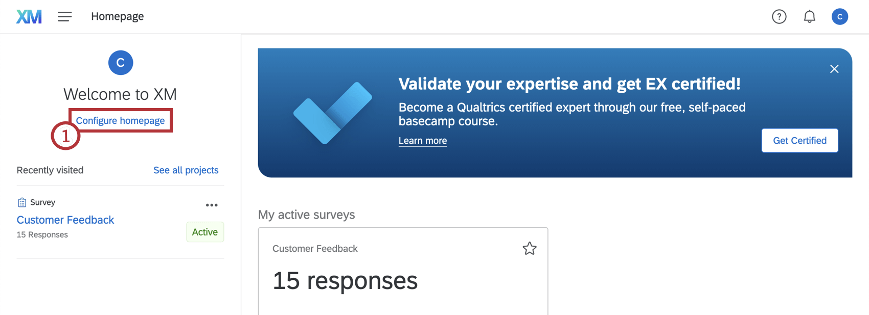The width and height of the screenshot is (869, 315).
Task: Follow the Learn more link in banner
Action: point(422,141)
